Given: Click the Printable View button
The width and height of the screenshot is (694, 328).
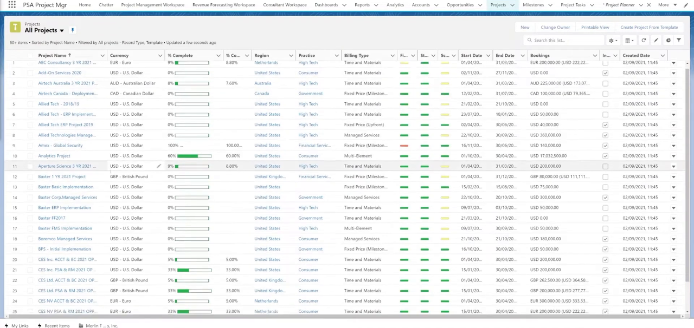Looking at the screenshot, I should click(x=595, y=28).
